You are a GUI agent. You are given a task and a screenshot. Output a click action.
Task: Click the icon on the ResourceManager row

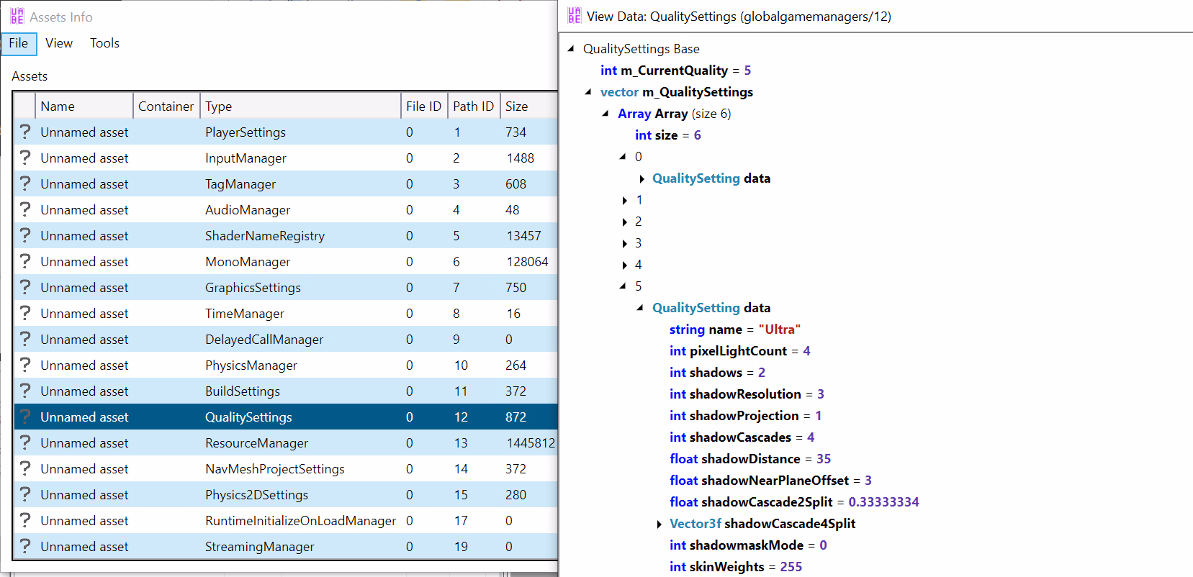[25, 442]
